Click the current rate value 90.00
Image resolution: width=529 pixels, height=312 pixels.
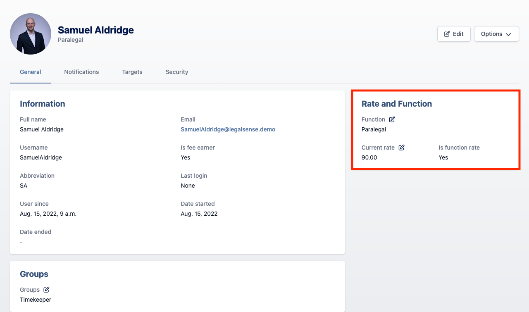pyautogui.click(x=369, y=157)
